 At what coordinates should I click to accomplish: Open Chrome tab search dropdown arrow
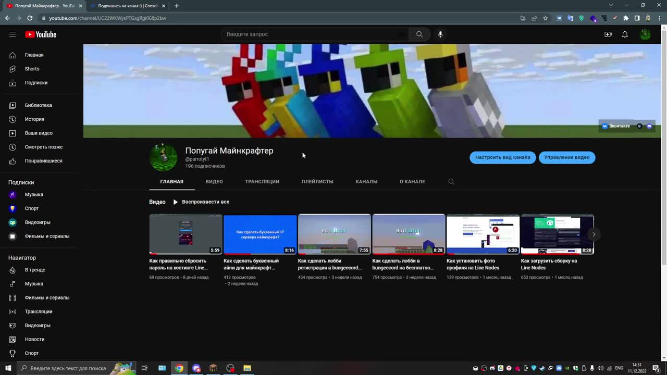(x=611, y=5)
